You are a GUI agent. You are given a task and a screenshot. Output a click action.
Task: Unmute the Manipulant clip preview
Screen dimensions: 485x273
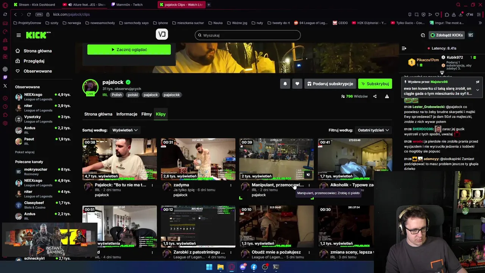pyautogui.click(x=308, y=175)
